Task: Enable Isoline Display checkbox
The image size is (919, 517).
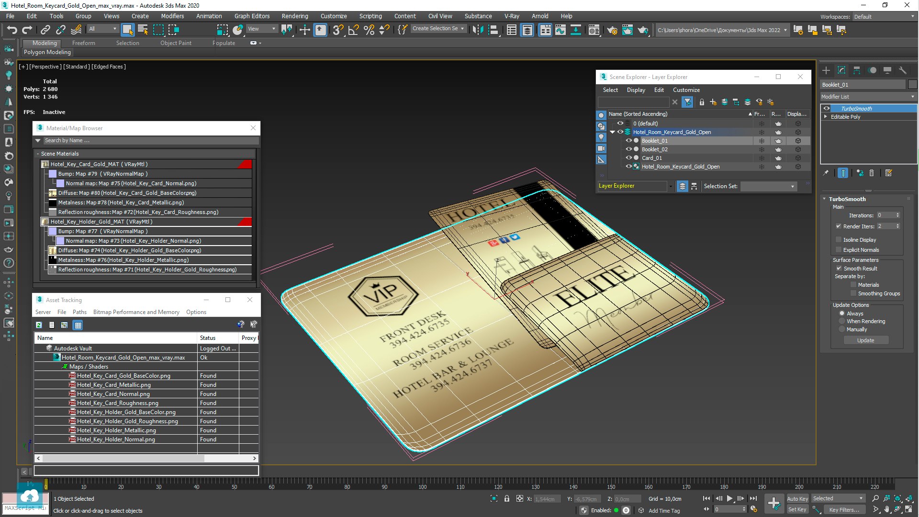Action: [x=839, y=240]
